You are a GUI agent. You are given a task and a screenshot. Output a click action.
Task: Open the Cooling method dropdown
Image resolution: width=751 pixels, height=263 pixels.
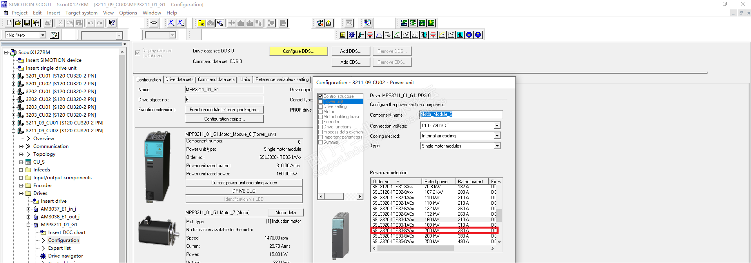click(497, 136)
